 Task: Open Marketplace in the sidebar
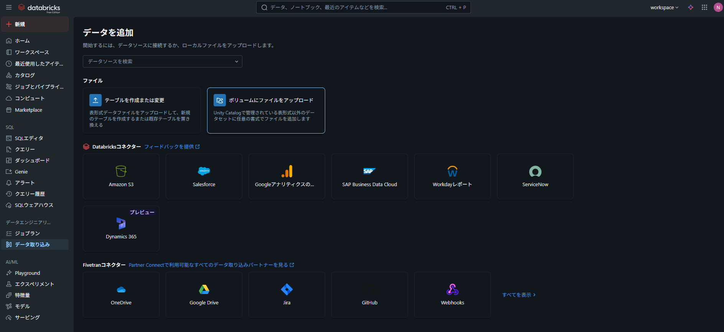(x=35, y=110)
